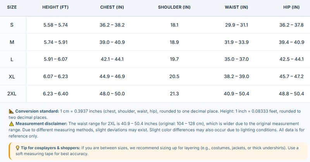310x162 pixels.
Task: Click the XL size row label
Action: [12, 77]
